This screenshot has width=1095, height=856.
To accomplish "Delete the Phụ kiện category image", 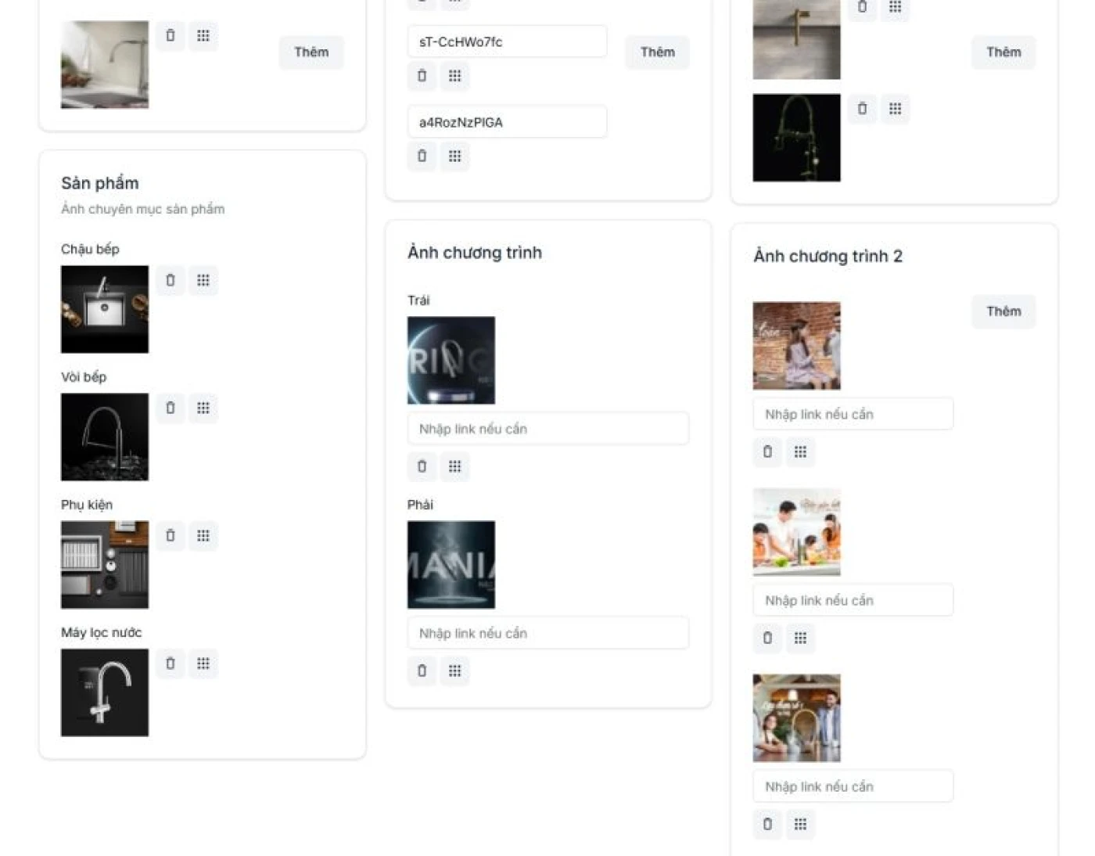I will (x=171, y=535).
